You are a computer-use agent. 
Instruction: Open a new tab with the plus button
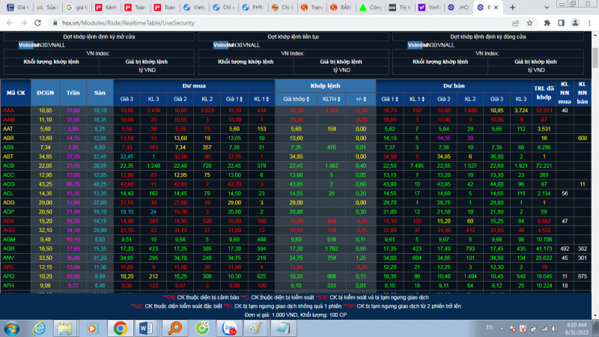511,7
